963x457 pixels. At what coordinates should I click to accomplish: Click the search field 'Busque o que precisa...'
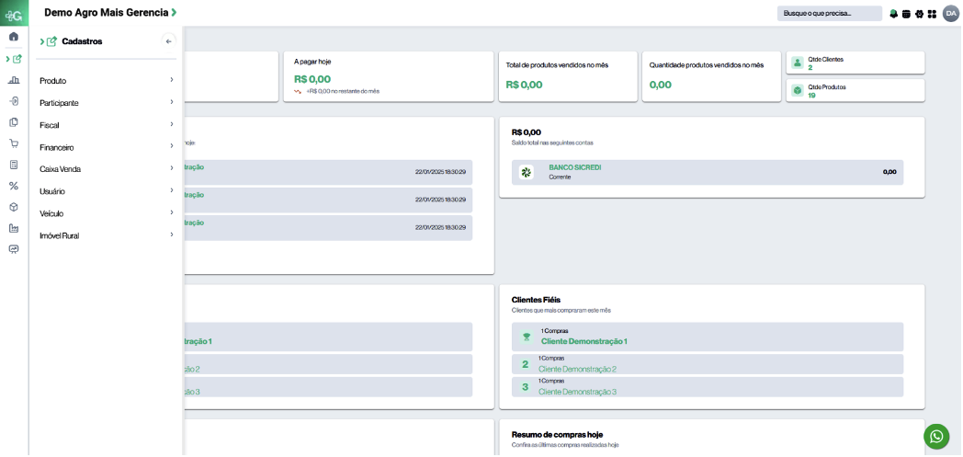pyautogui.click(x=829, y=14)
